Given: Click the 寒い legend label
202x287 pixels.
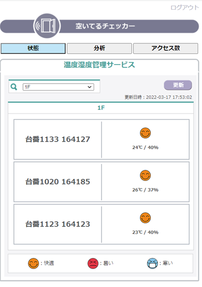Looking at the screenshot, I should (168, 263).
